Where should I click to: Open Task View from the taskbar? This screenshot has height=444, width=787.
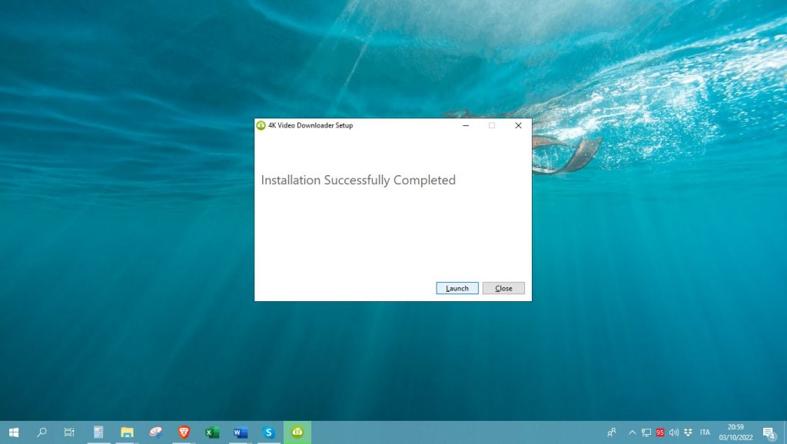pos(69,432)
